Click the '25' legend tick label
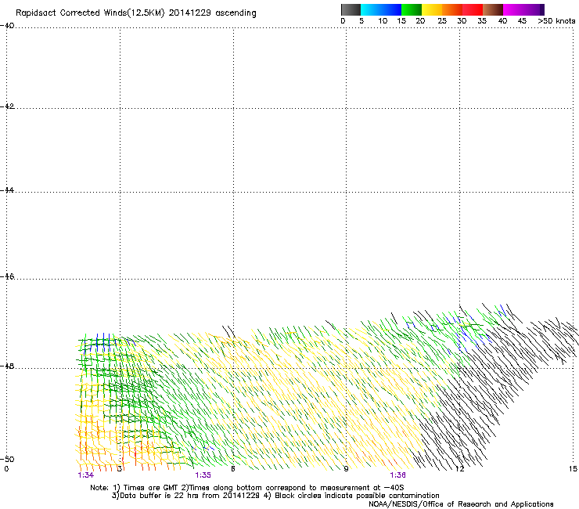 point(442,21)
